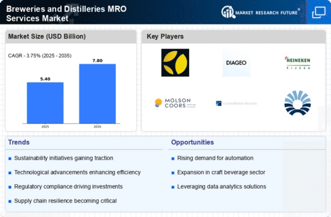
Task: Click the 5.40 value label above the bar
Action: 45,79
